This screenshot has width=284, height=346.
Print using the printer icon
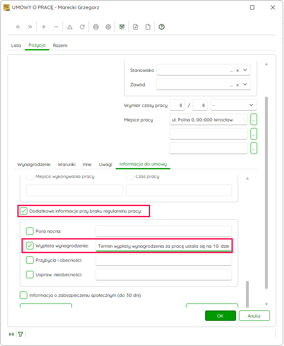[96, 27]
